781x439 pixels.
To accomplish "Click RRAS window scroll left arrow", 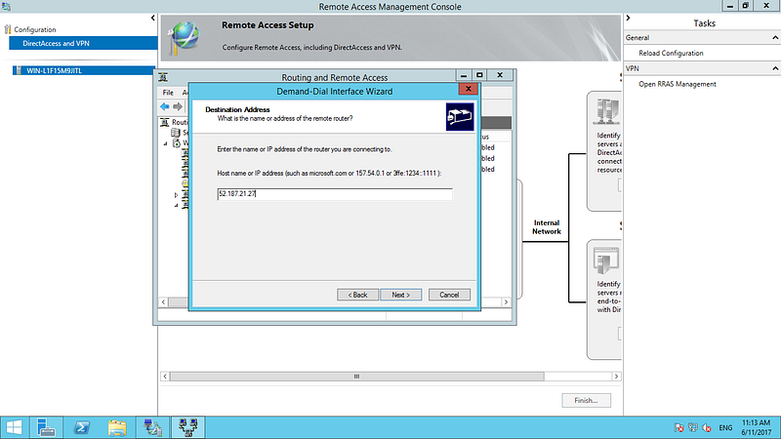I will coord(163,302).
